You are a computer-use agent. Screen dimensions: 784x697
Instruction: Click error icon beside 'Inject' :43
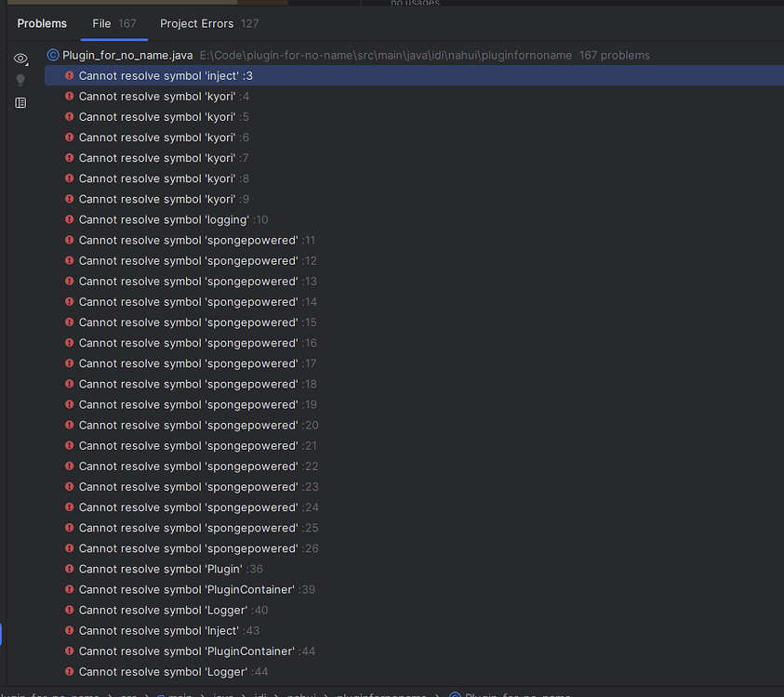(x=70, y=630)
